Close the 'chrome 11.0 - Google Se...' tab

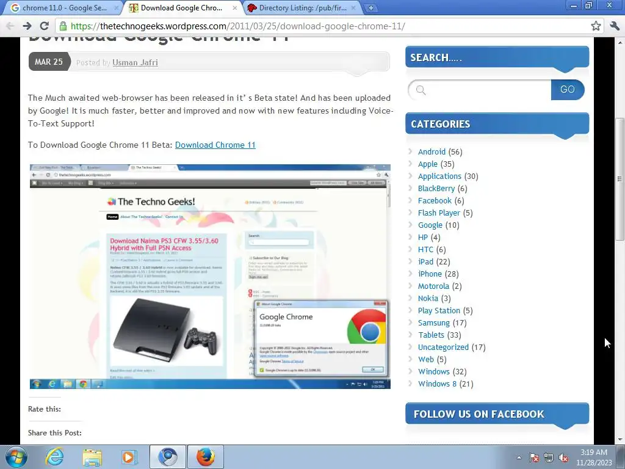117,7
